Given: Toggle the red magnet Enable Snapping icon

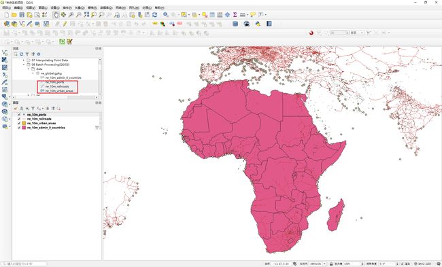Looking at the screenshot, I should click(x=311, y=33).
